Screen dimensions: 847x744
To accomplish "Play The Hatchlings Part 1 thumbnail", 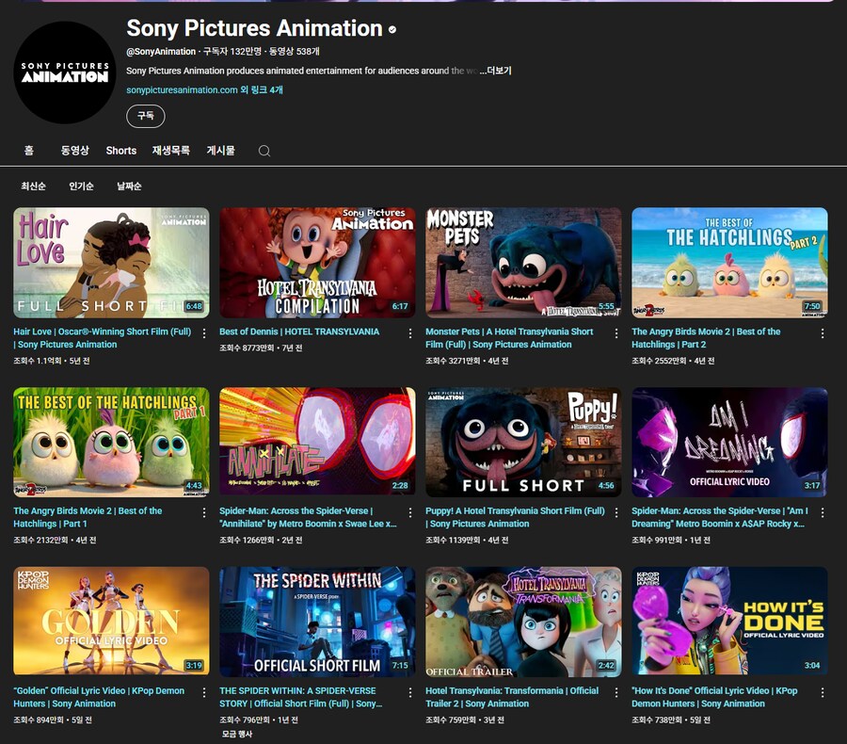I will pyautogui.click(x=111, y=442).
